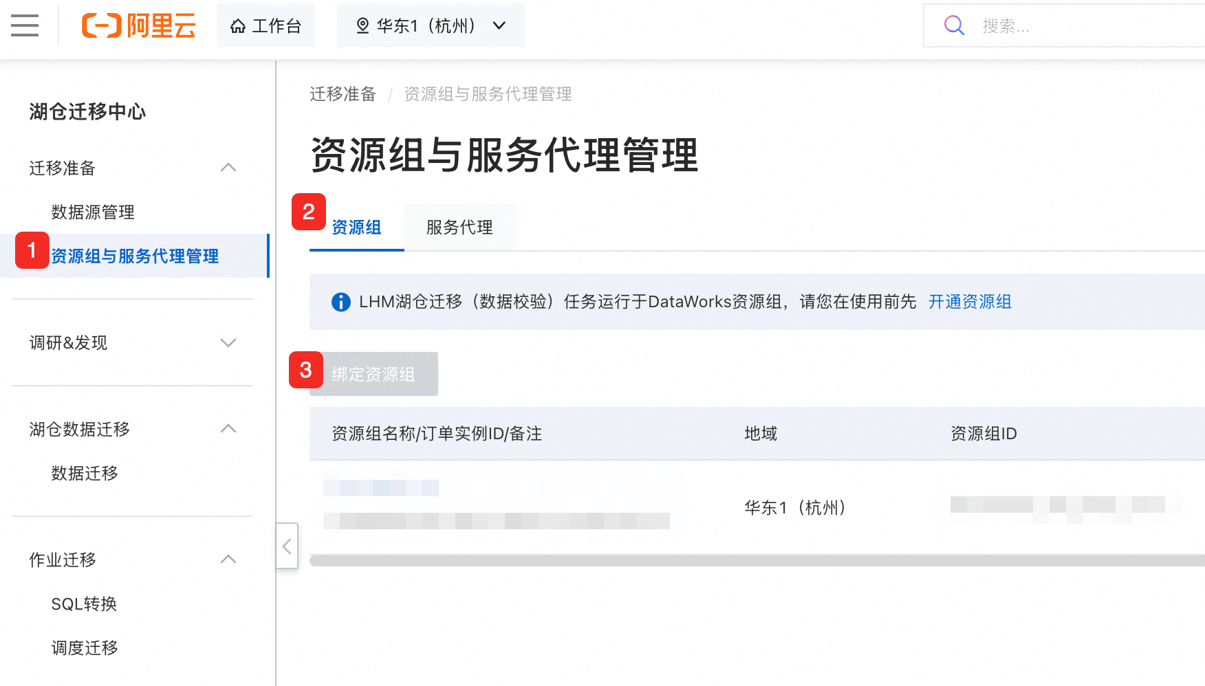Click the horizontal table scrollbar

coord(757,561)
